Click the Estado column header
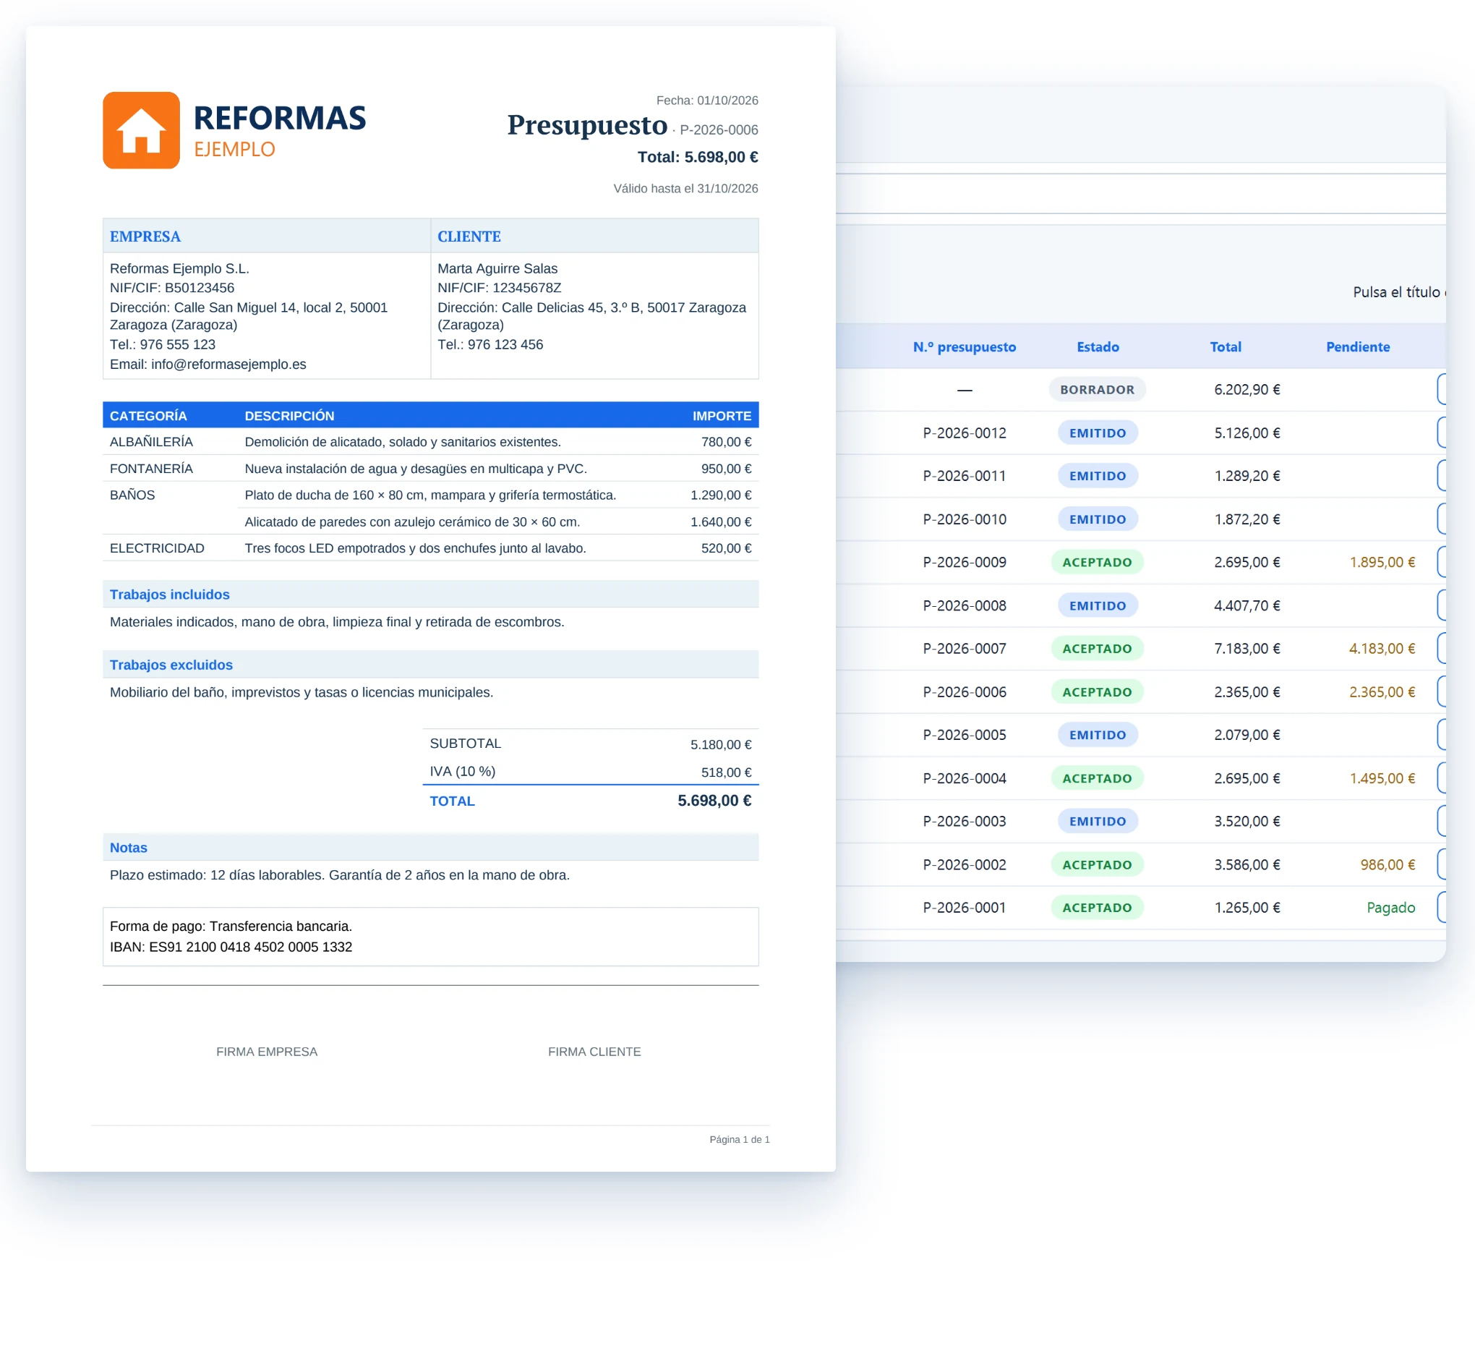The height and width of the screenshot is (1354, 1475). pyautogui.click(x=1097, y=346)
